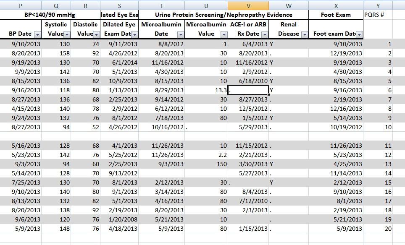The width and height of the screenshot is (405, 245).
Task: Open the Microalbumin Date filter dropdown
Action: tap(181, 34)
